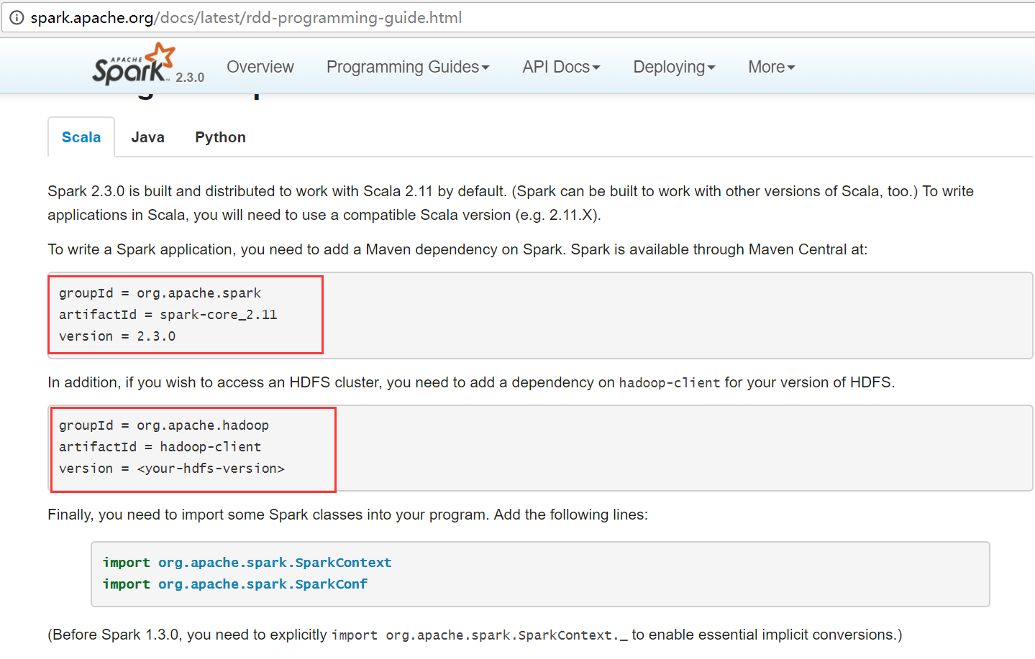Switch to the Python tab

(220, 137)
